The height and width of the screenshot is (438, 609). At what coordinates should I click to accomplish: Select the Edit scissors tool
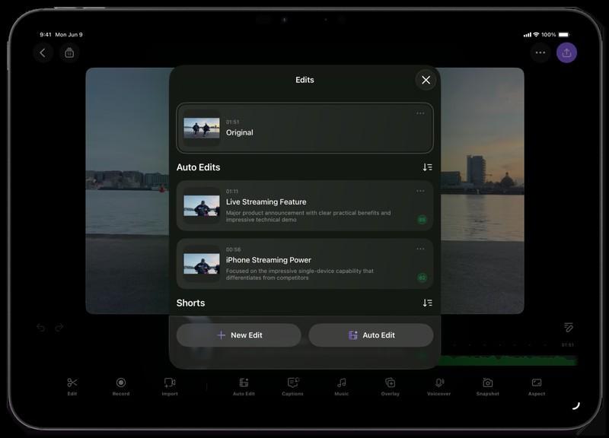(72, 385)
